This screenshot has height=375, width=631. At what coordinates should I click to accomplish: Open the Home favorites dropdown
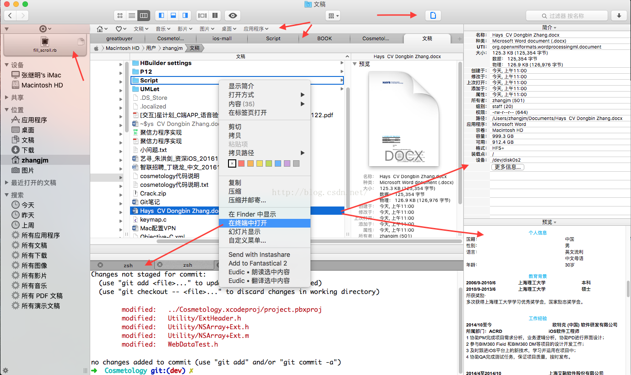click(102, 29)
